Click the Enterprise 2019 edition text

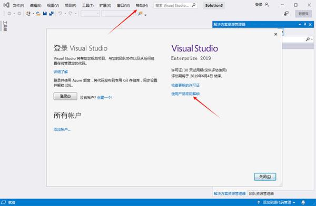tap(191, 58)
